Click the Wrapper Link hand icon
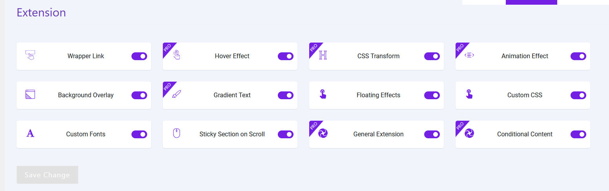 click(x=30, y=55)
